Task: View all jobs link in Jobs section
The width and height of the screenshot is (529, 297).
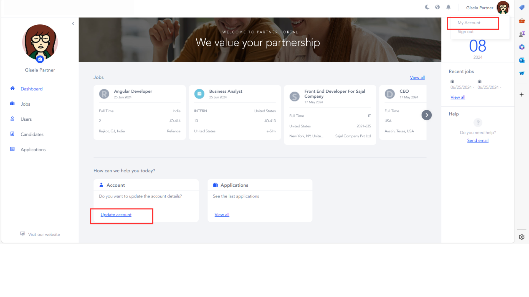Action: pos(417,78)
